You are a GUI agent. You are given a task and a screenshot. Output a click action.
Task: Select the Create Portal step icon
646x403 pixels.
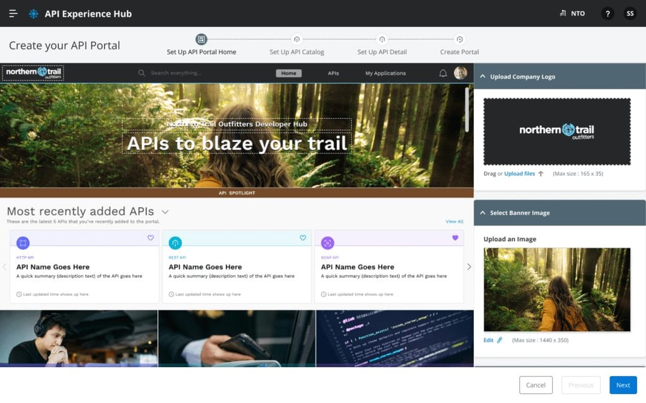pyautogui.click(x=459, y=40)
